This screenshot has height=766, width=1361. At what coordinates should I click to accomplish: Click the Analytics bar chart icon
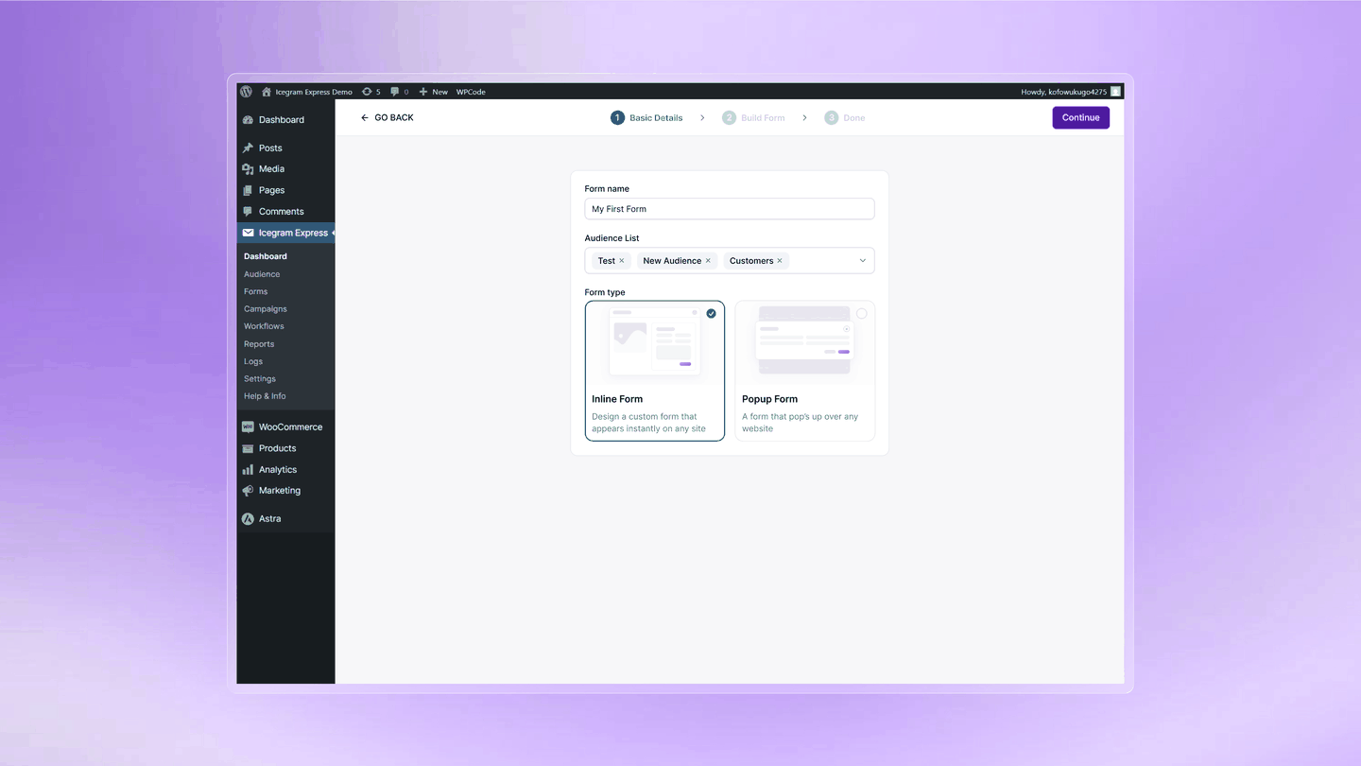click(248, 470)
